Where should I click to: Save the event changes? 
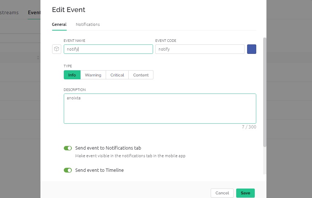coord(245,193)
